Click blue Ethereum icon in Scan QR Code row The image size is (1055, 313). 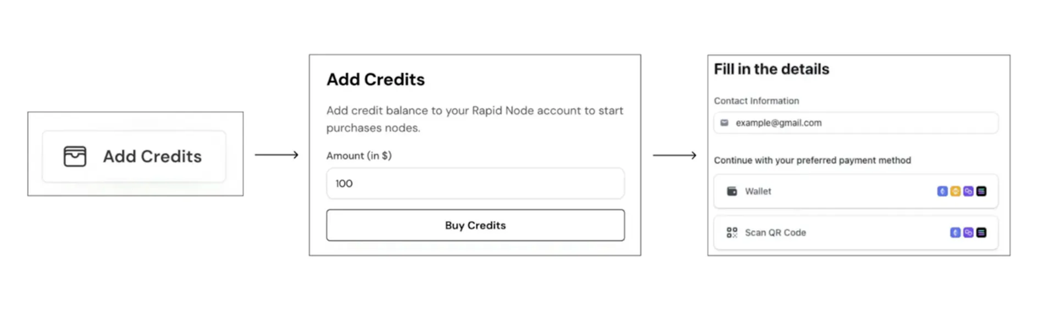coord(955,233)
